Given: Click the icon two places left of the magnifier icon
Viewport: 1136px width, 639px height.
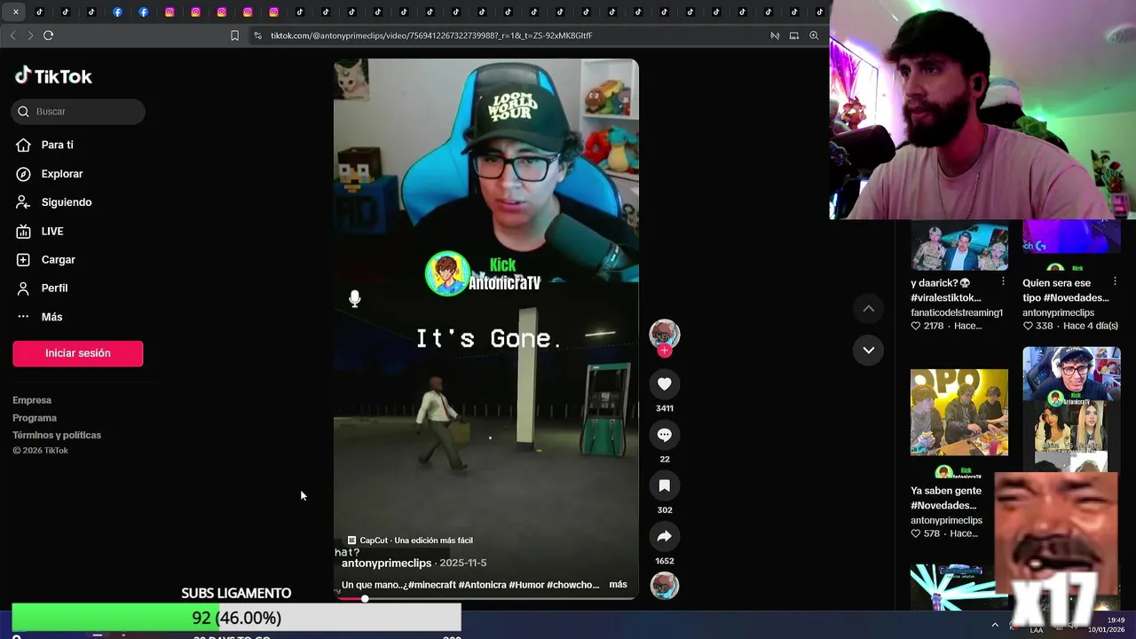Looking at the screenshot, I should click(x=775, y=35).
